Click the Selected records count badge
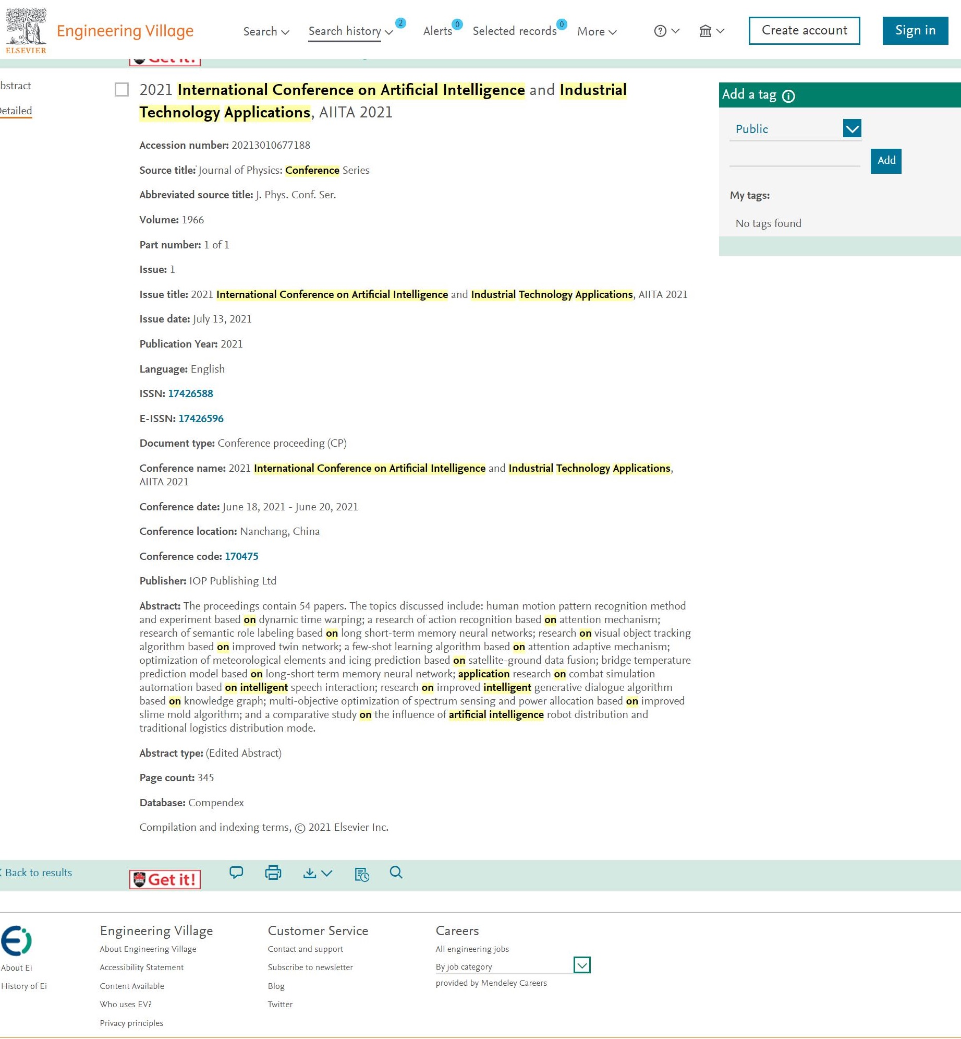This screenshot has height=1039, width=961. pyautogui.click(x=562, y=24)
